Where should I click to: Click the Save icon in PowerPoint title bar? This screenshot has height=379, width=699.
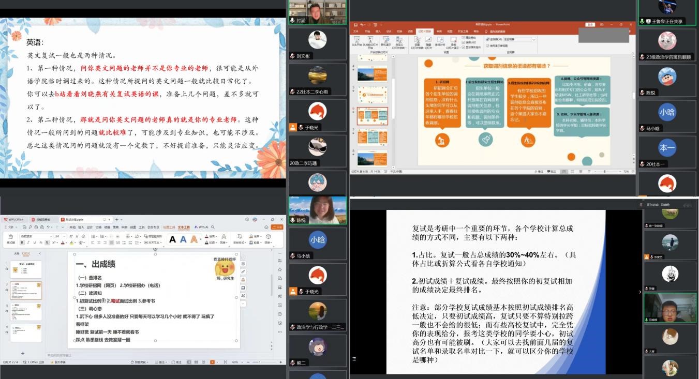pyautogui.click(x=355, y=24)
